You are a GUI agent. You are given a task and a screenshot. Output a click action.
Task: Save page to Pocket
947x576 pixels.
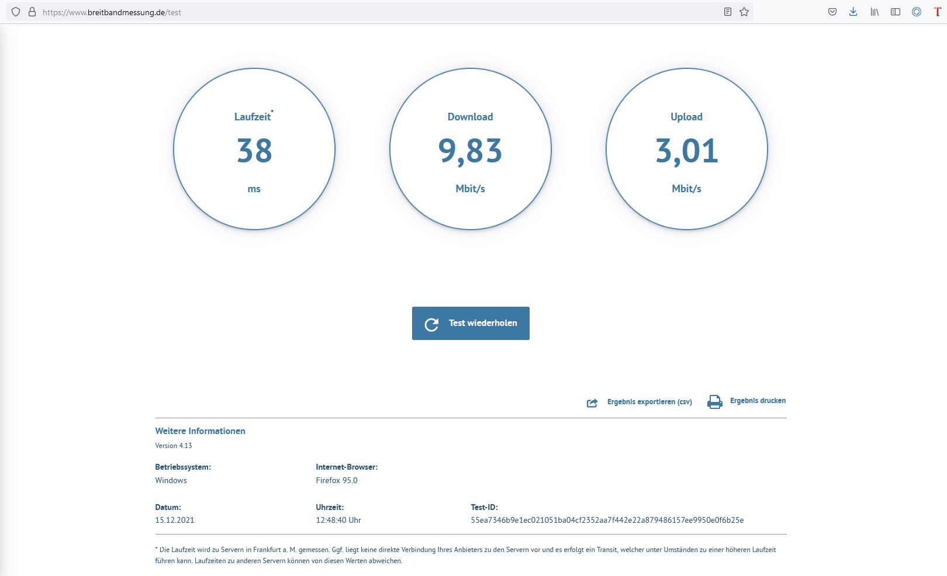click(832, 12)
